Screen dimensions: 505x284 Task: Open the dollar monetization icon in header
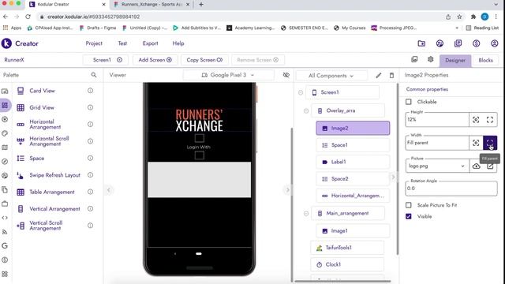(476, 43)
